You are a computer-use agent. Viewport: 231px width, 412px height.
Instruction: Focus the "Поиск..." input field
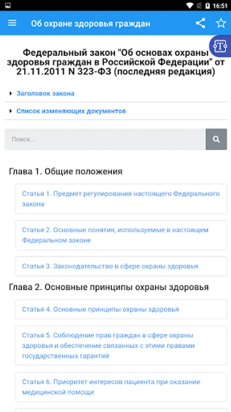105,139
